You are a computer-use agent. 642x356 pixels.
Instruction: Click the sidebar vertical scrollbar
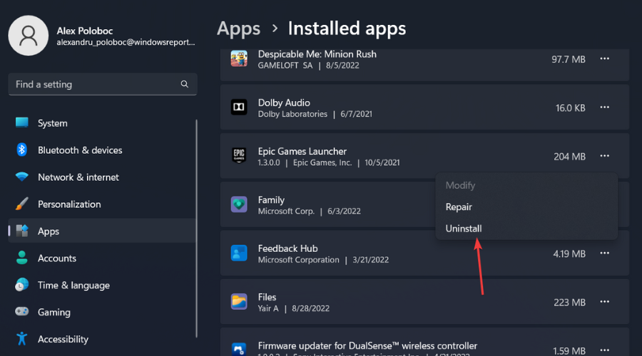(x=197, y=229)
